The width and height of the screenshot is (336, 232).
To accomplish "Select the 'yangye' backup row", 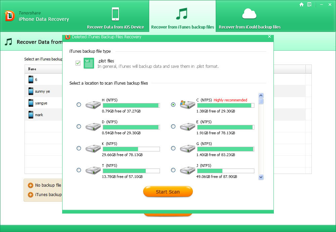I will click(43, 103).
